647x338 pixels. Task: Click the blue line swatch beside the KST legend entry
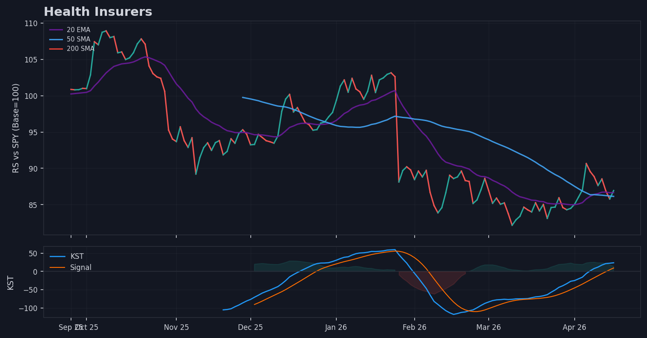pos(58,257)
